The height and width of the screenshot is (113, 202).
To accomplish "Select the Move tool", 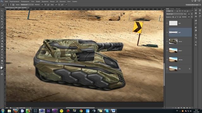I will point(2,11).
